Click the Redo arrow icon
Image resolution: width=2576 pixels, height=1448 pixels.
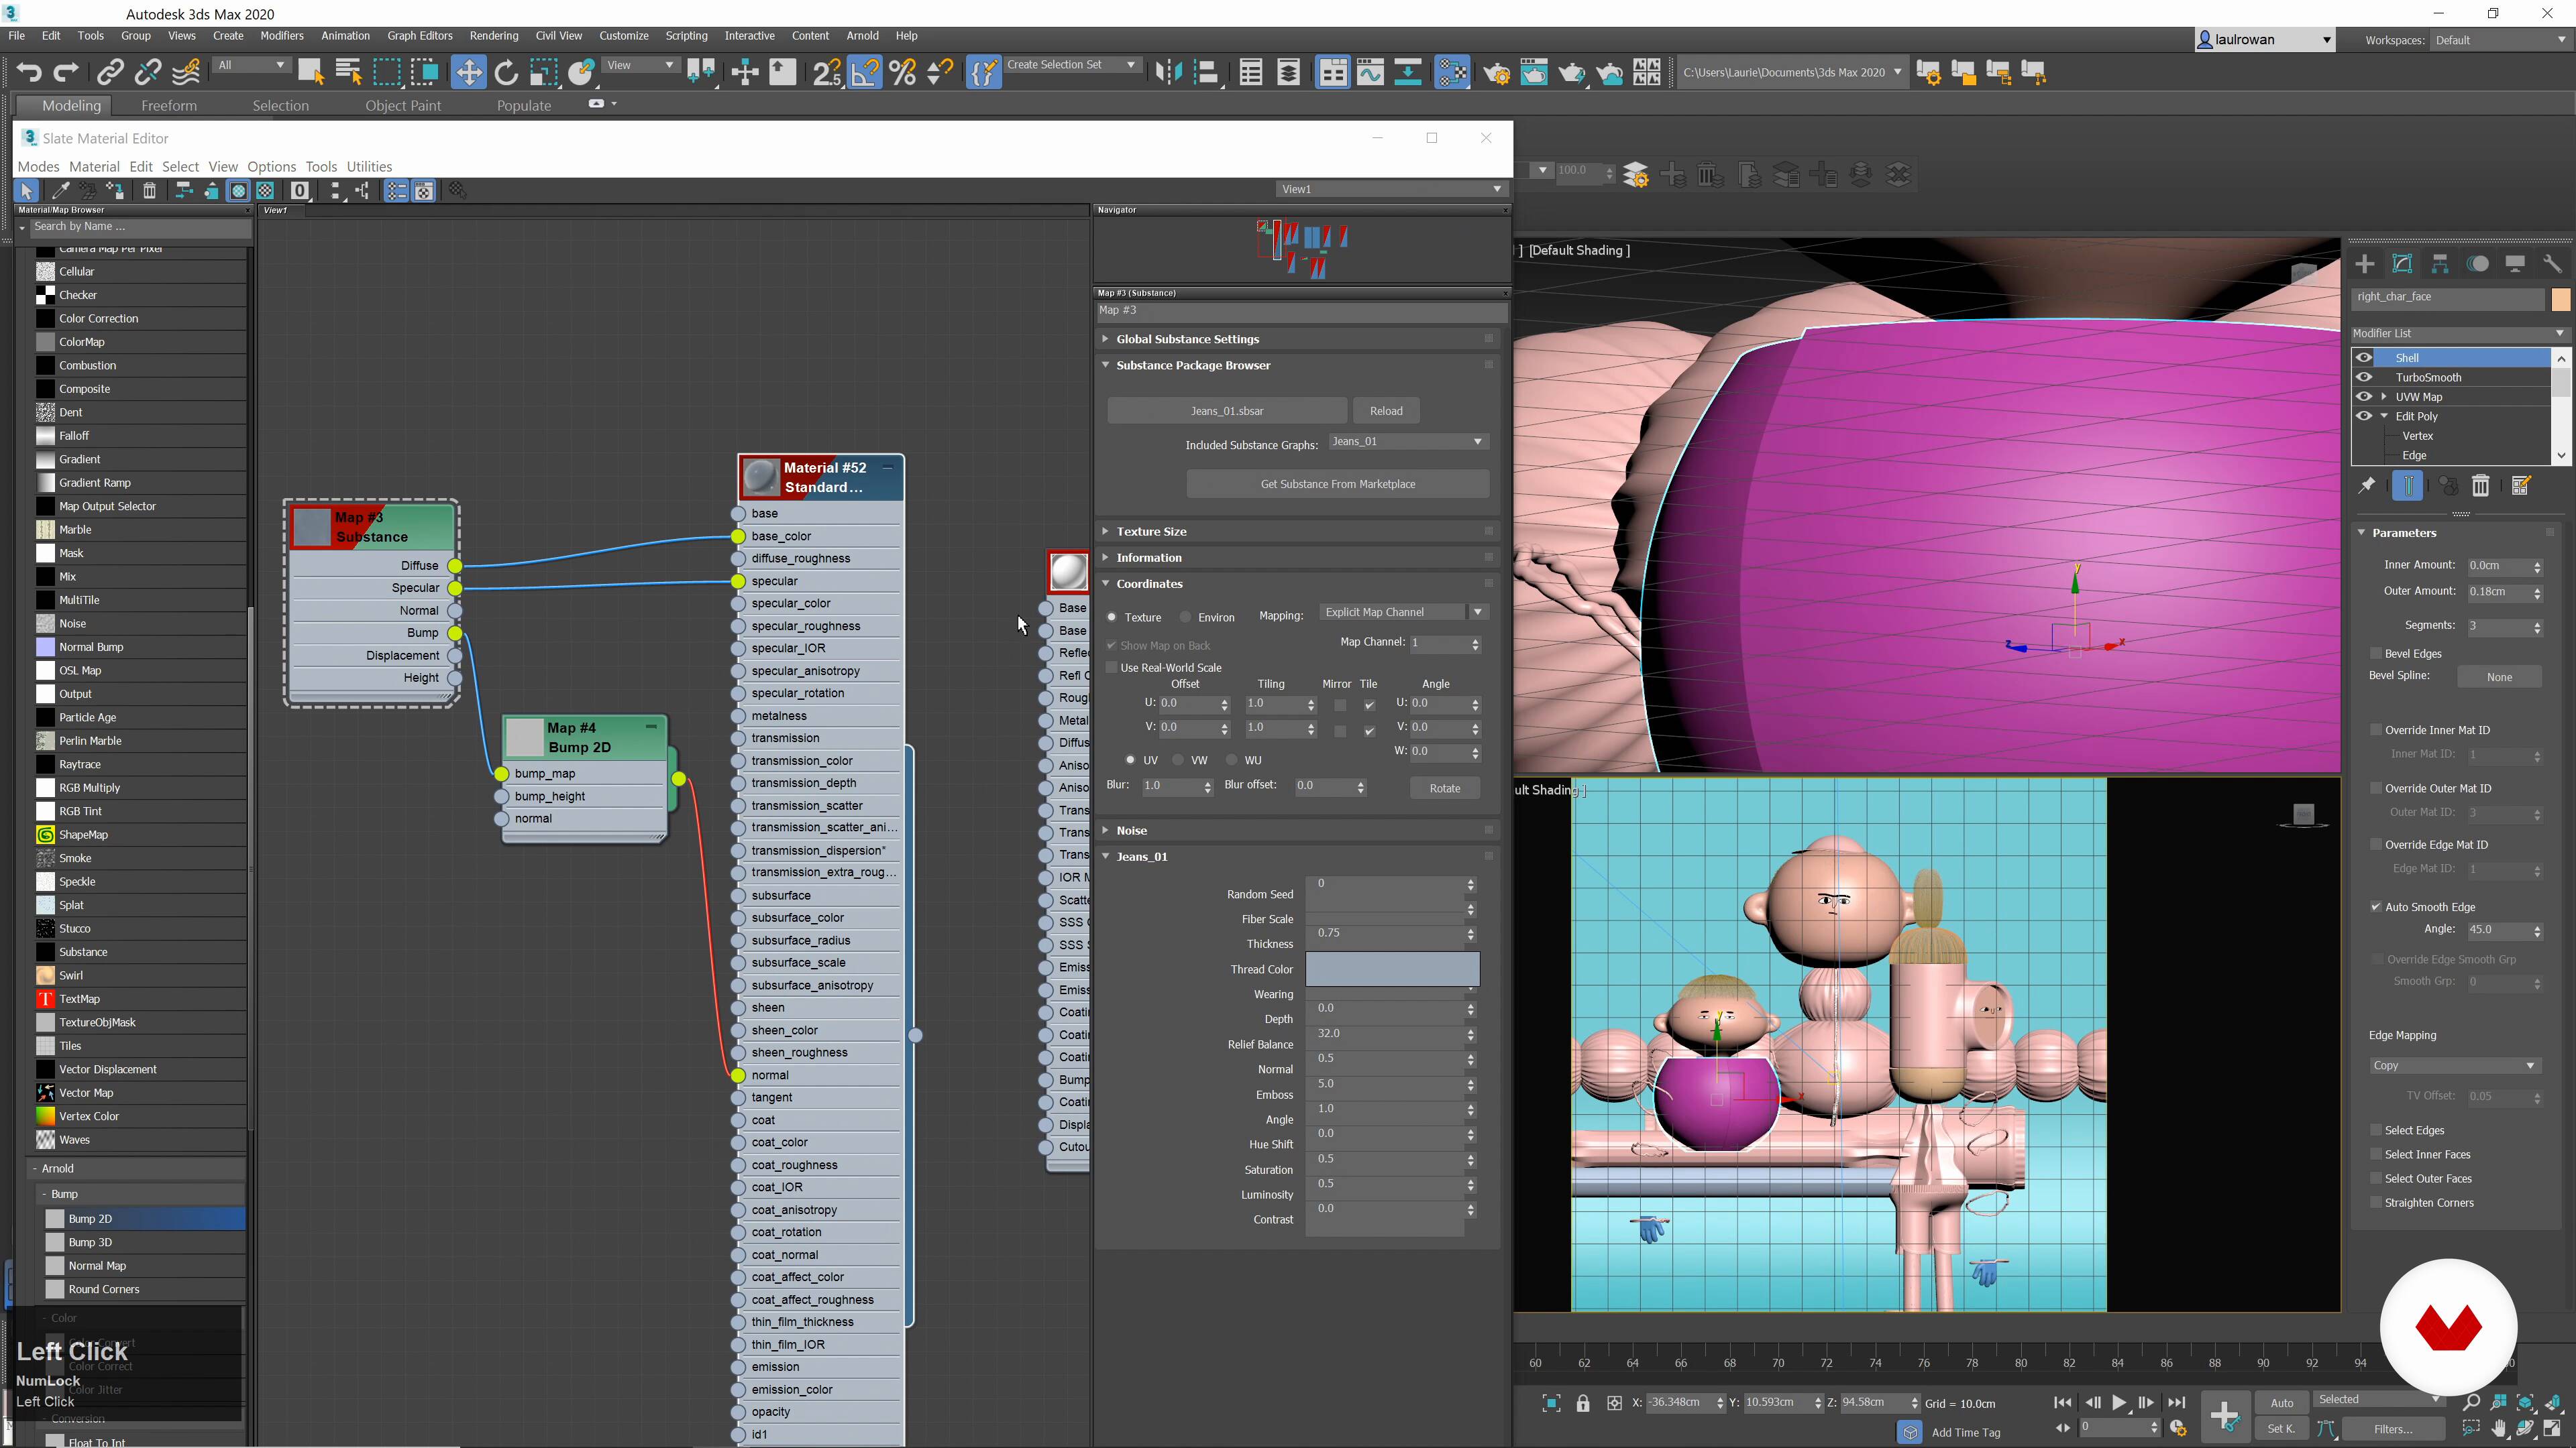tap(66, 72)
